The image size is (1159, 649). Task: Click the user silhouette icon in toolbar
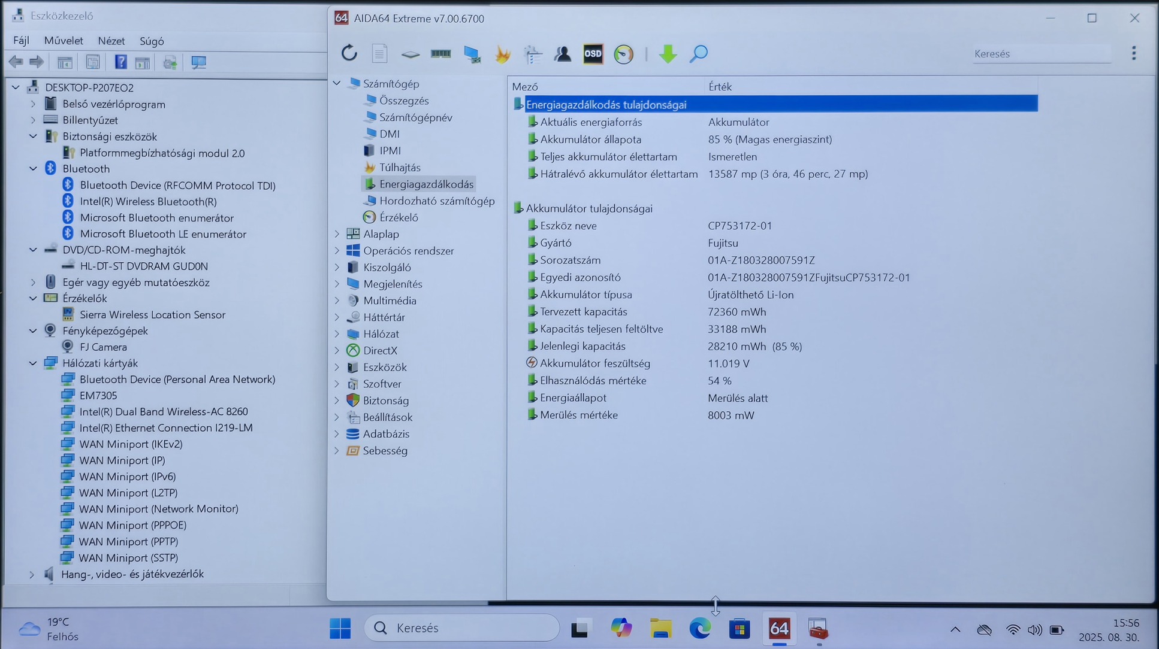562,54
